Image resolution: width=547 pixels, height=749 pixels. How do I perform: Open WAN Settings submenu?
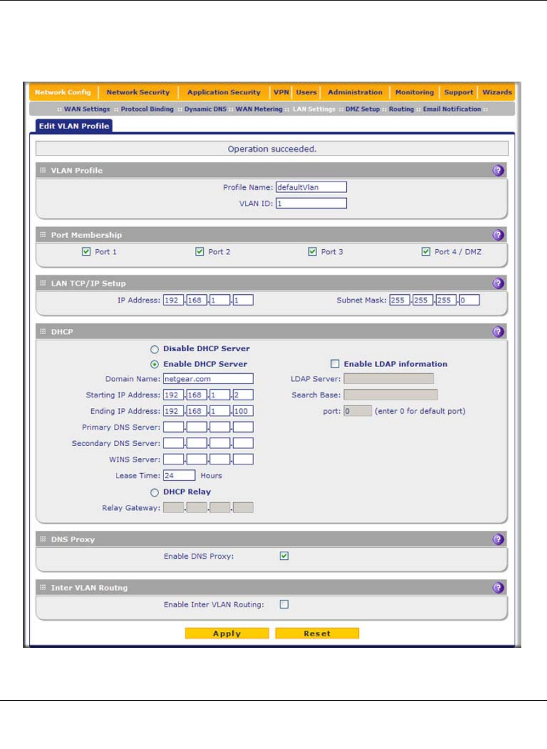pyautogui.click(x=87, y=109)
